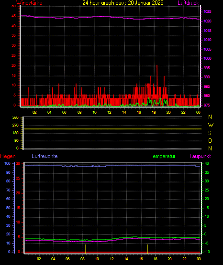Click the O compass label on direction graph
This screenshot has height=265, width=223.
click(210, 140)
